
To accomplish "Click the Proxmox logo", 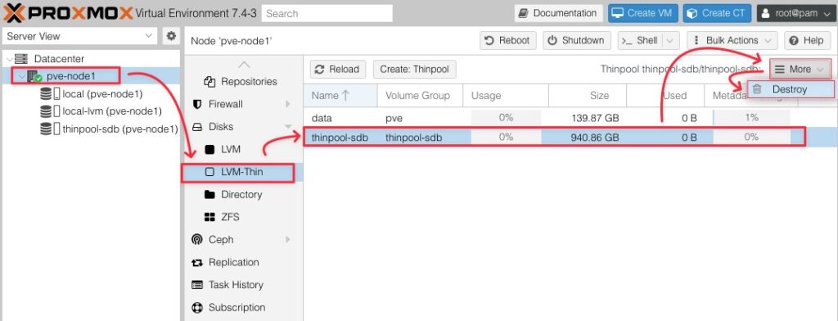I will pyautogui.click(x=69, y=13).
